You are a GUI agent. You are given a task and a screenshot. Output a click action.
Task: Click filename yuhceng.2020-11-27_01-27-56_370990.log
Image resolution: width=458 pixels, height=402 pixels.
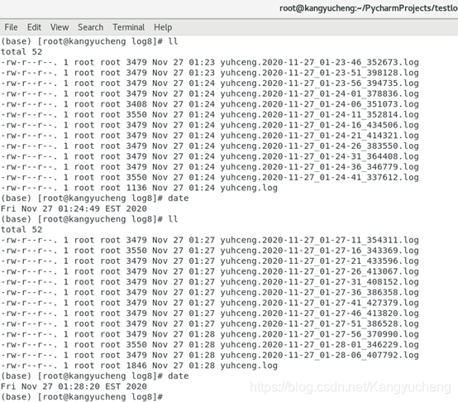pyautogui.click(x=319, y=334)
